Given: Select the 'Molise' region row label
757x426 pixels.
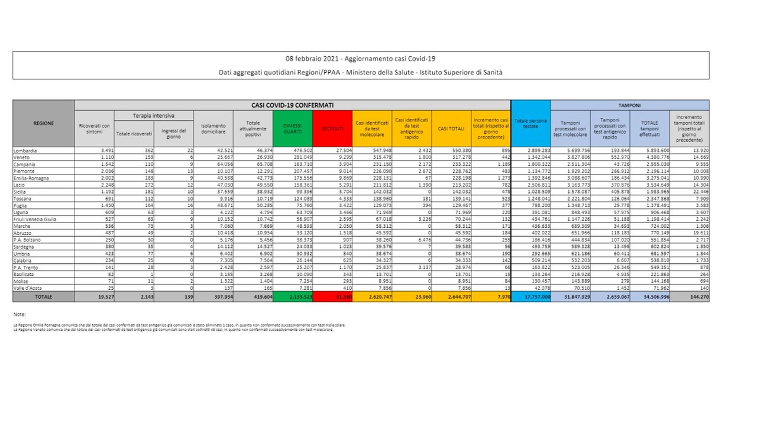Looking at the screenshot, I should coord(21,280).
